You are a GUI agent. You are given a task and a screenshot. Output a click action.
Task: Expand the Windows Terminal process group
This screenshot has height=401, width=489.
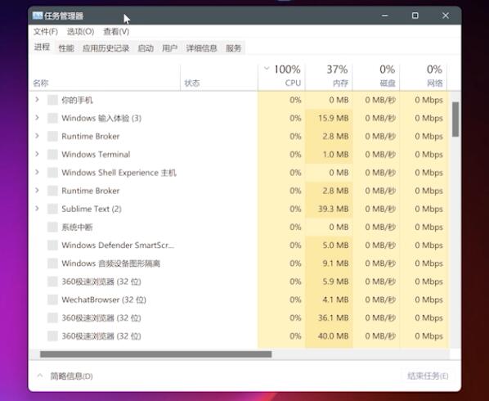tap(37, 154)
